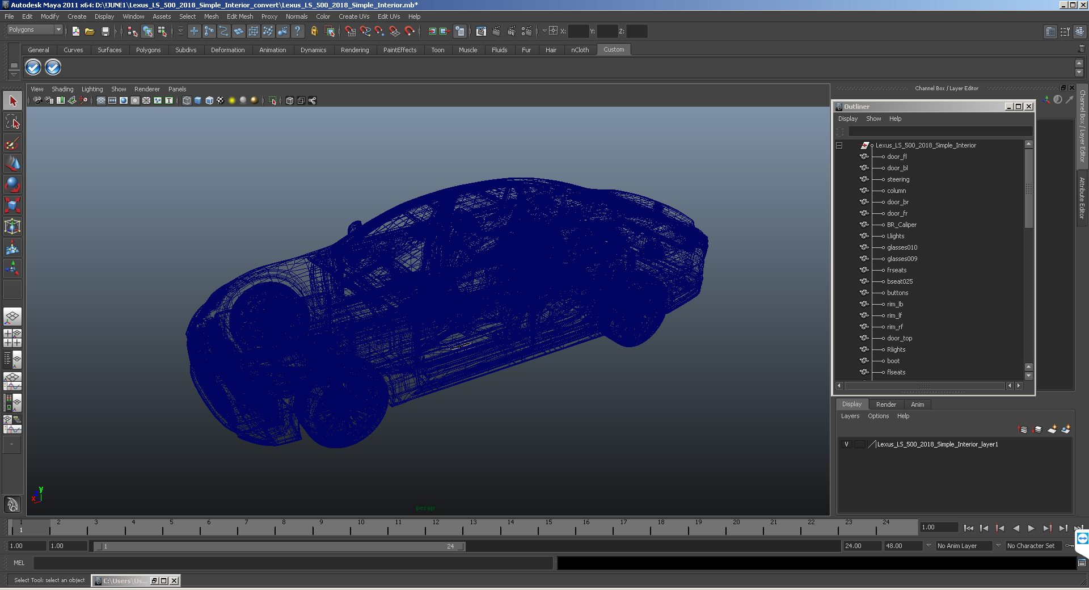1089x590 pixels.
Task: Play the animation backward
Action: (1016, 528)
